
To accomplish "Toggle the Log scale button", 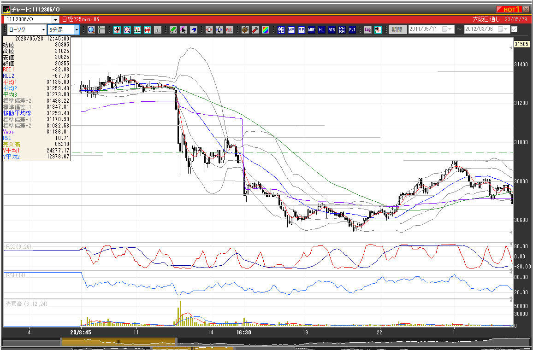I will (x=368, y=30).
